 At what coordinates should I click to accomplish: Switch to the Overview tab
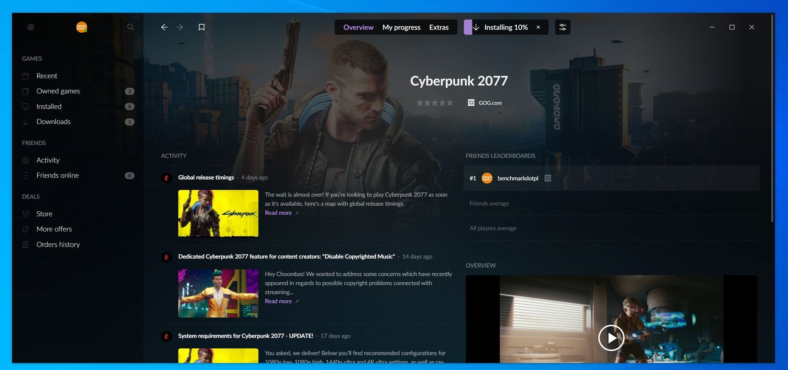358,27
